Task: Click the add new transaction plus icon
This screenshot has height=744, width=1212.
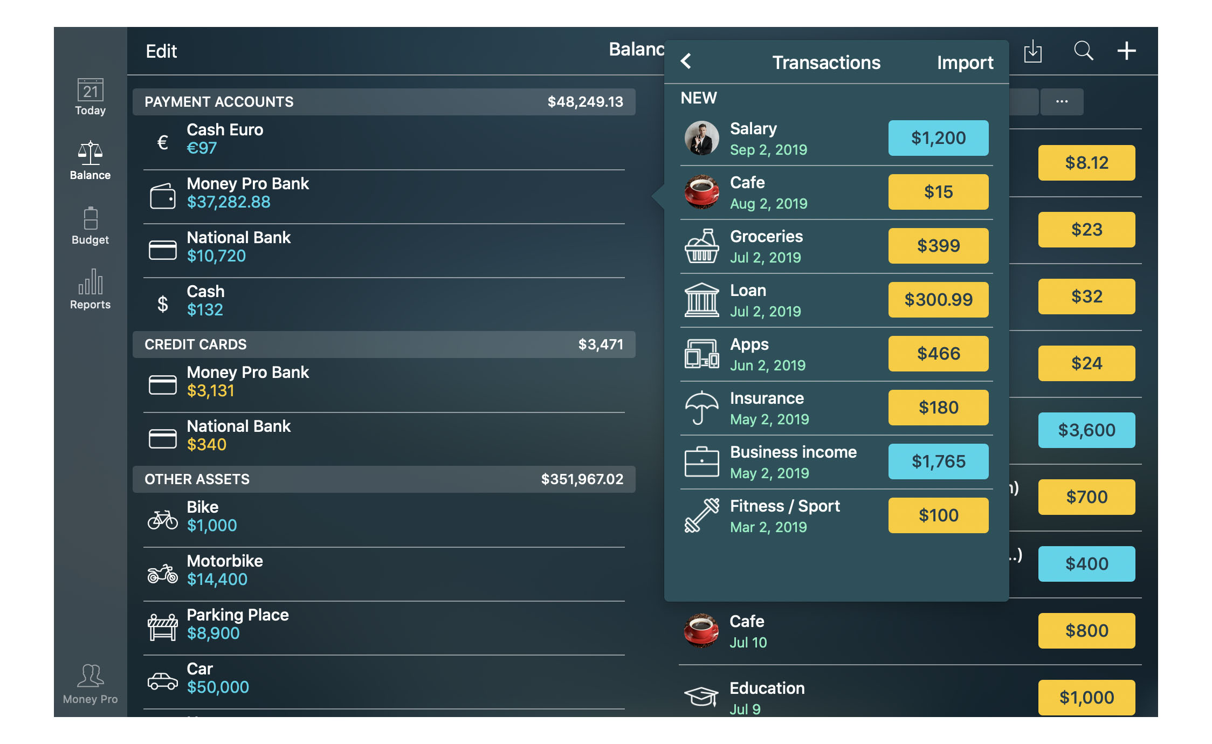Action: tap(1127, 50)
